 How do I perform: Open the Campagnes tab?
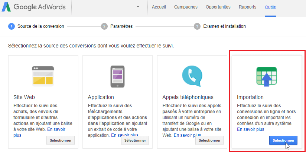click(186, 7)
